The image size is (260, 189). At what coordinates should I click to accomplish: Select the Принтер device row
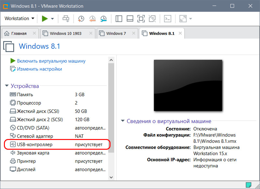point(58,161)
